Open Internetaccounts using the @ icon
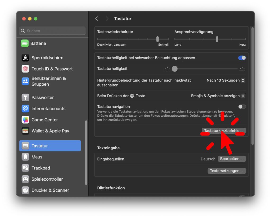This screenshot has height=218, width=271. click(x=25, y=108)
